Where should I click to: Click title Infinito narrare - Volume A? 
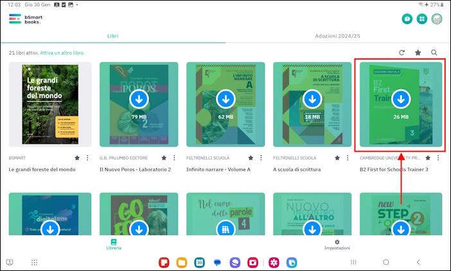tap(218, 170)
